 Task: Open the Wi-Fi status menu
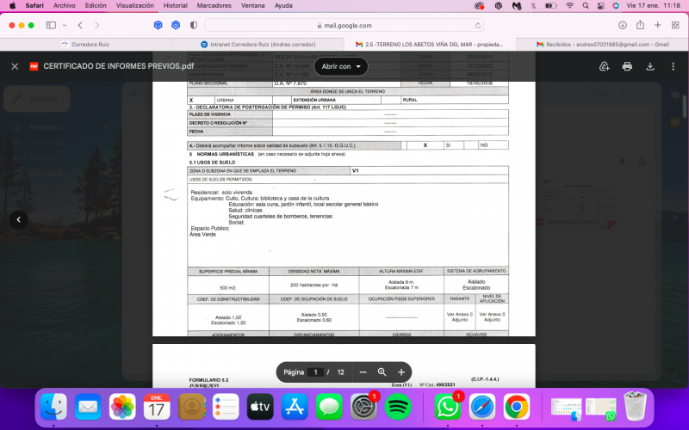(569, 6)
